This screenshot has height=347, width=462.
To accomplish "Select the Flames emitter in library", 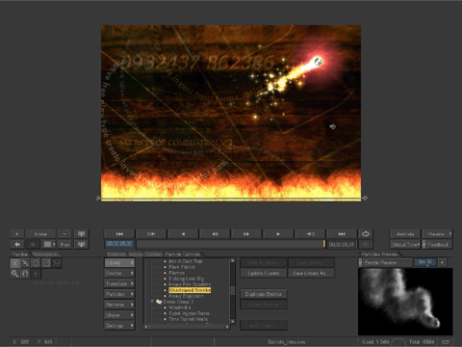I will [x=176, y=273].
